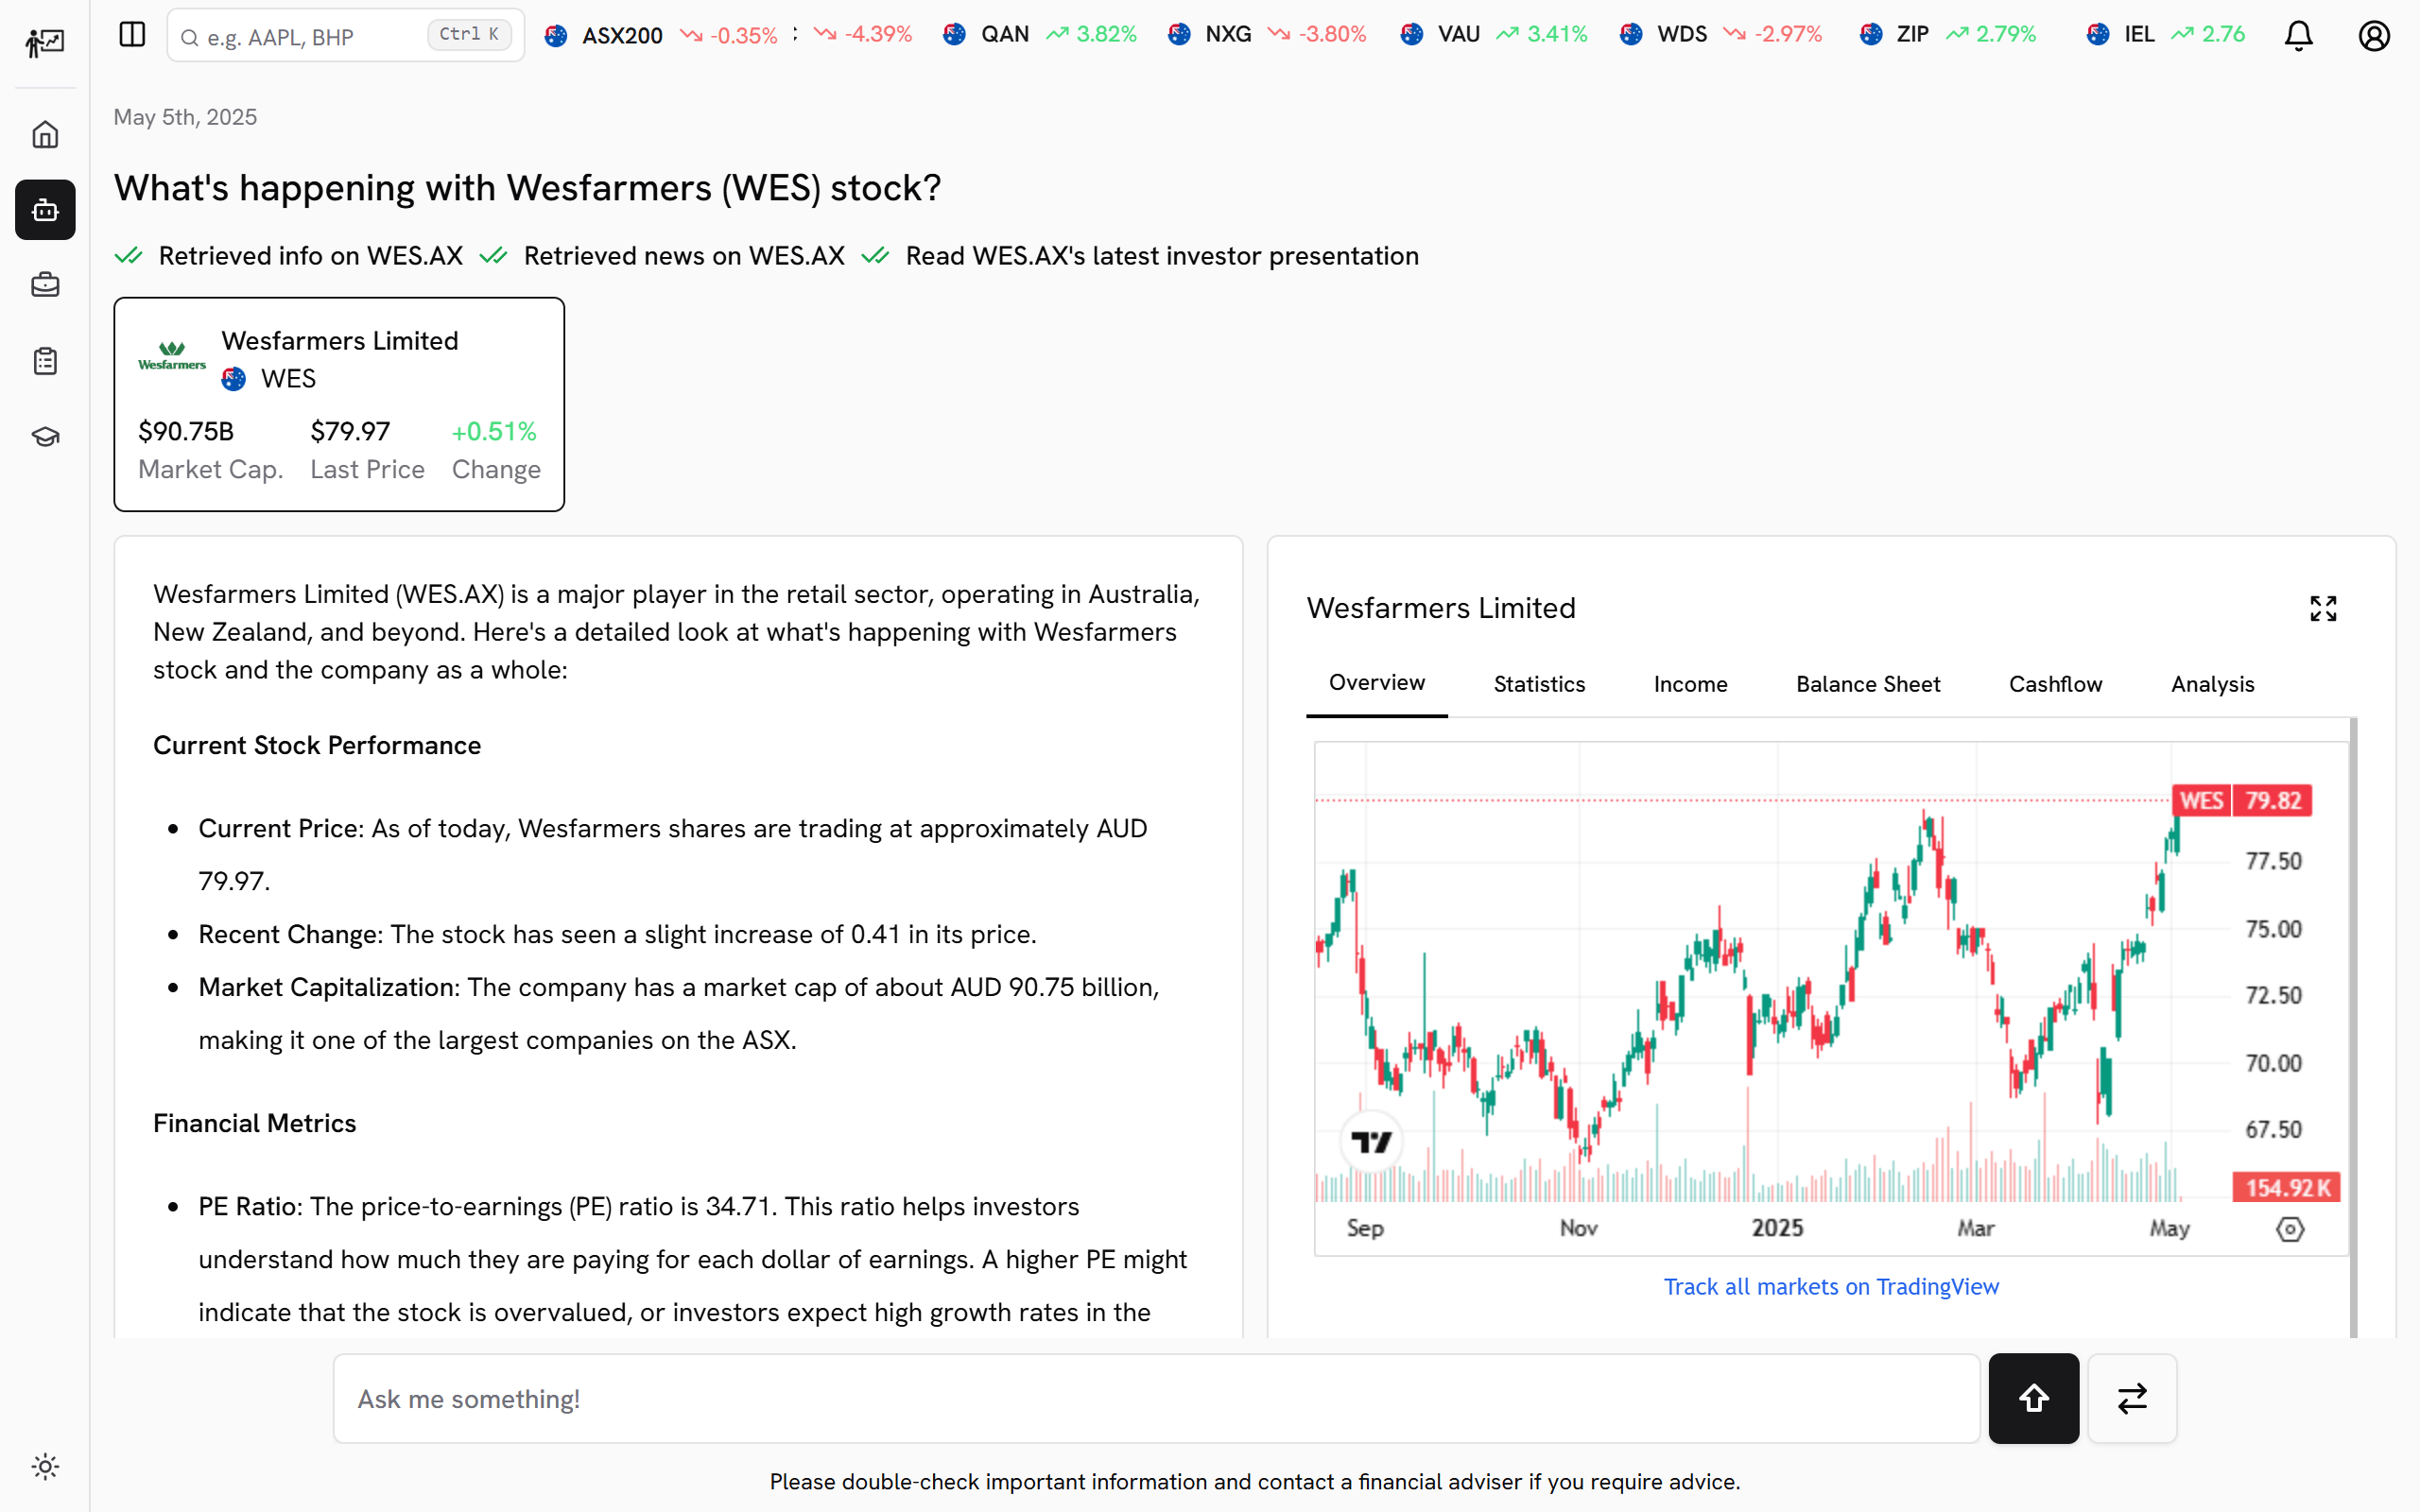2420x1512 pixels.
Task: Click the app logo in the sidebar
Action: tap(45, 42)
